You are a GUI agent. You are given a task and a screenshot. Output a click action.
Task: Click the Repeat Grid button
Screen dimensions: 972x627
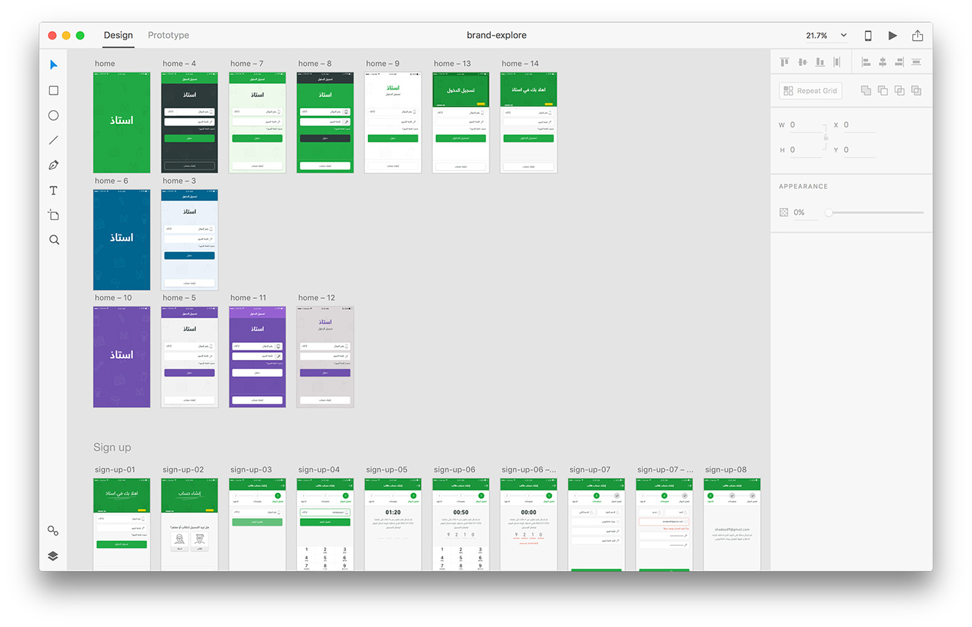coord(811,91)
